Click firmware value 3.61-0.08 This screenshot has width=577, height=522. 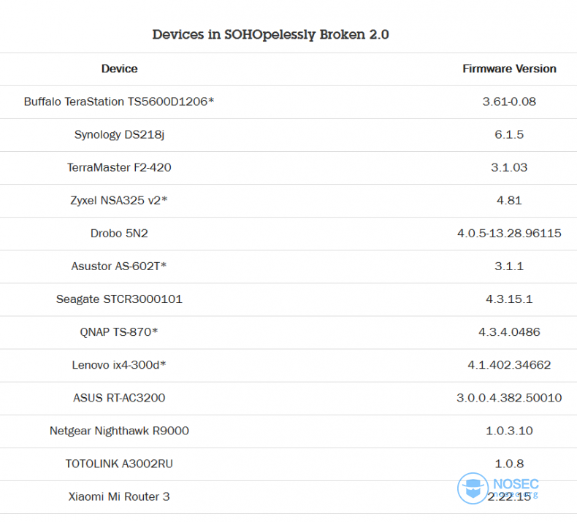coord(509,101)
